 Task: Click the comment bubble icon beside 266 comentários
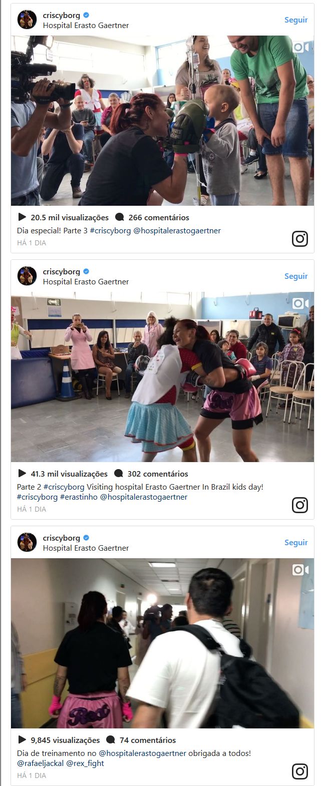tap(120, 217)
